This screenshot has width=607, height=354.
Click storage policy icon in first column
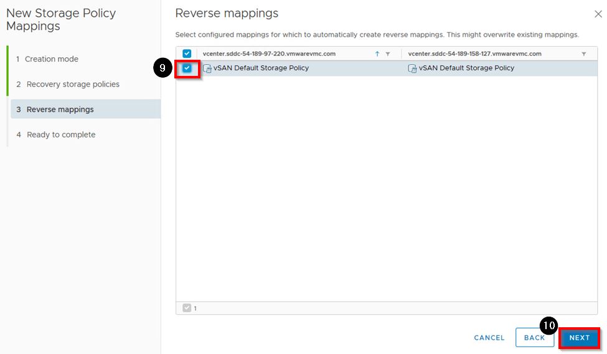[207, 68]
